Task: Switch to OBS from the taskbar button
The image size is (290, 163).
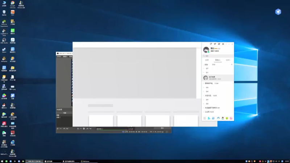Action: point(34,161)
